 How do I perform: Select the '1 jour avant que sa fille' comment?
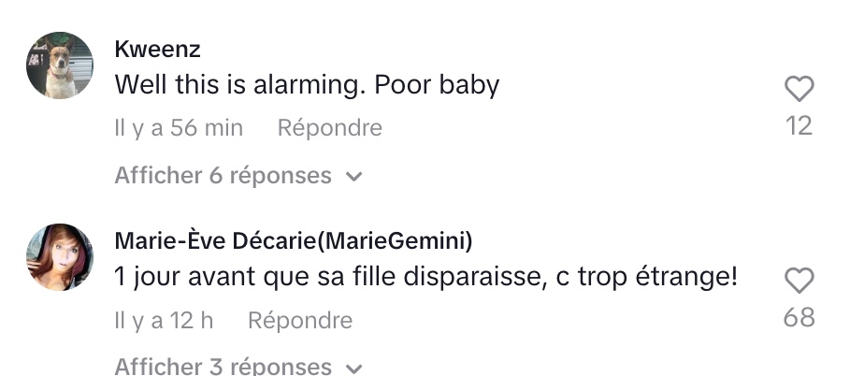point(426,277)
